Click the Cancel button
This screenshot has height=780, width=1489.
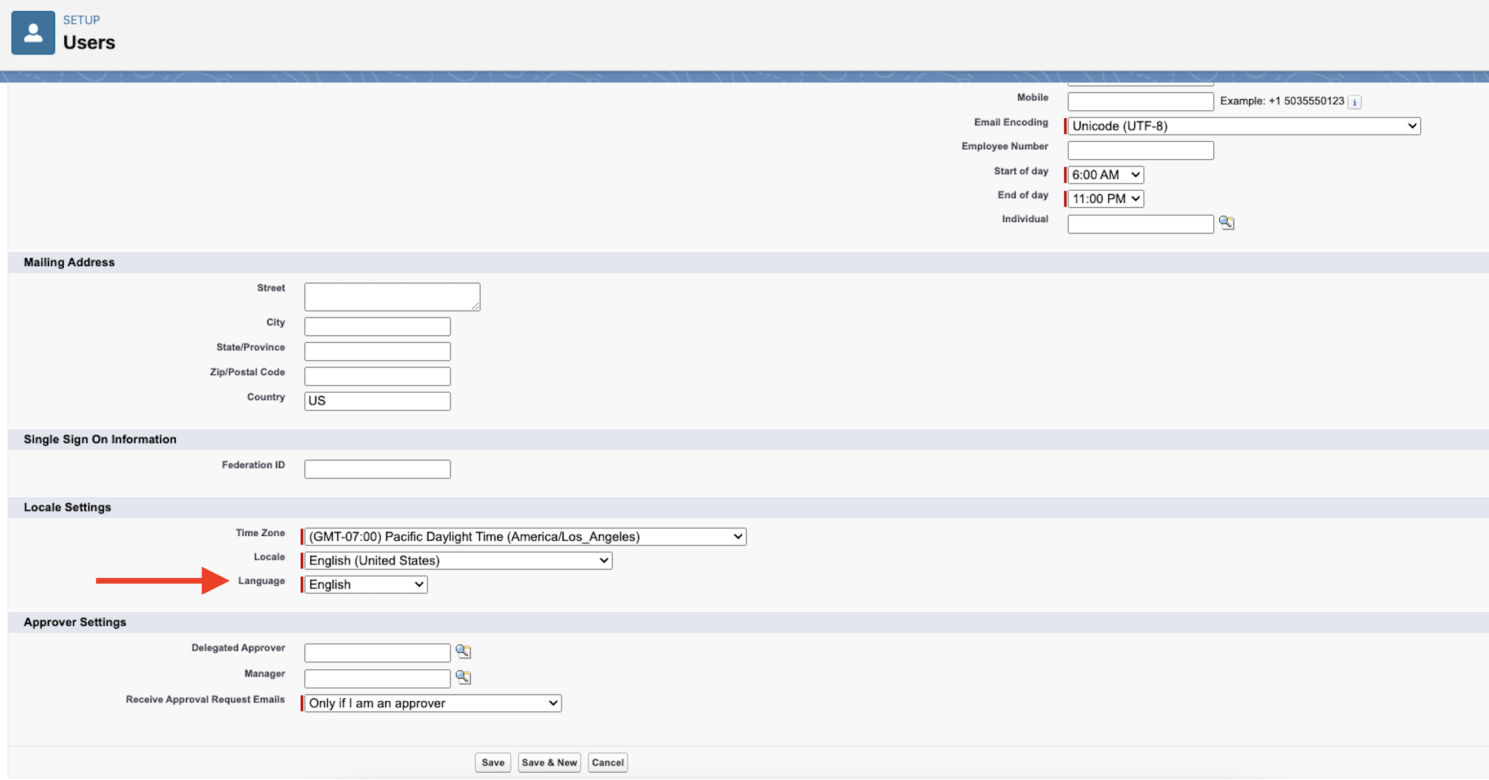pyautogui.click(x=607, y=763)
